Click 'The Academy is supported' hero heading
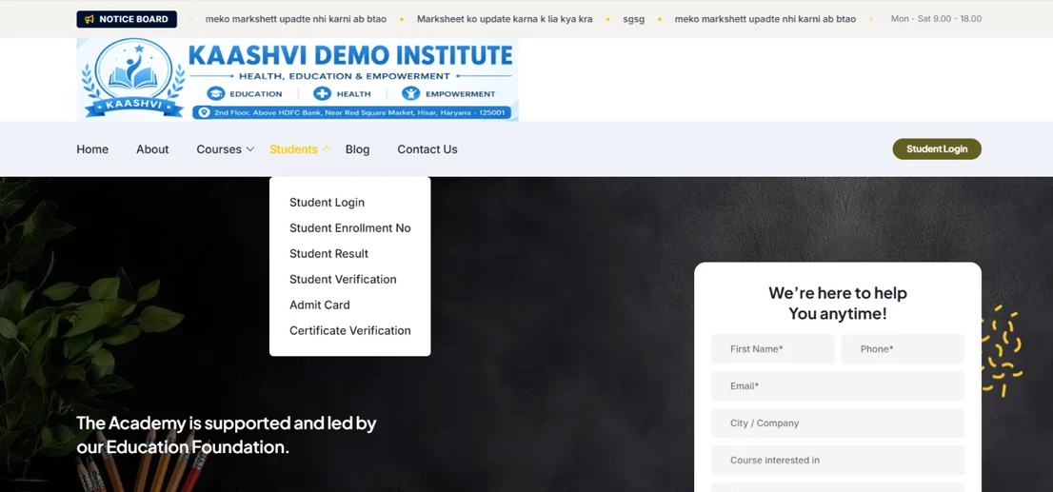This screenshot has height=492, width=1053. pyautogui.click(x=227, y=435)
